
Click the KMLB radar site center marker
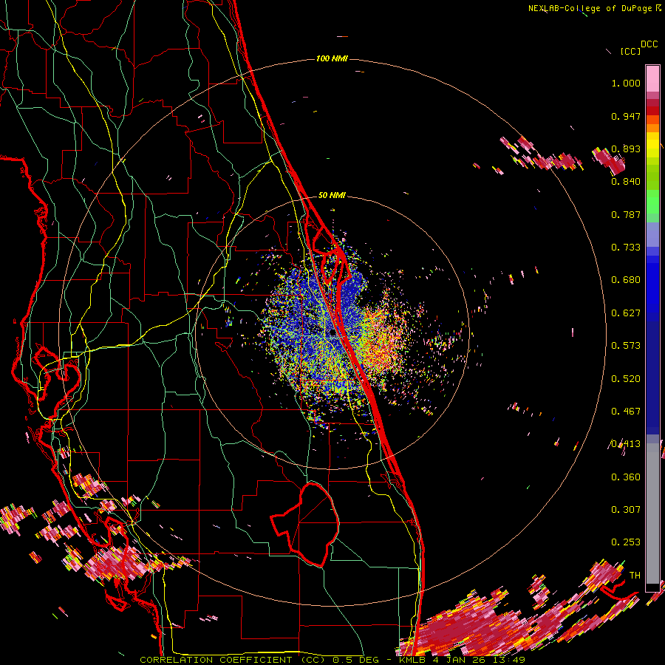tap(333, 334)
